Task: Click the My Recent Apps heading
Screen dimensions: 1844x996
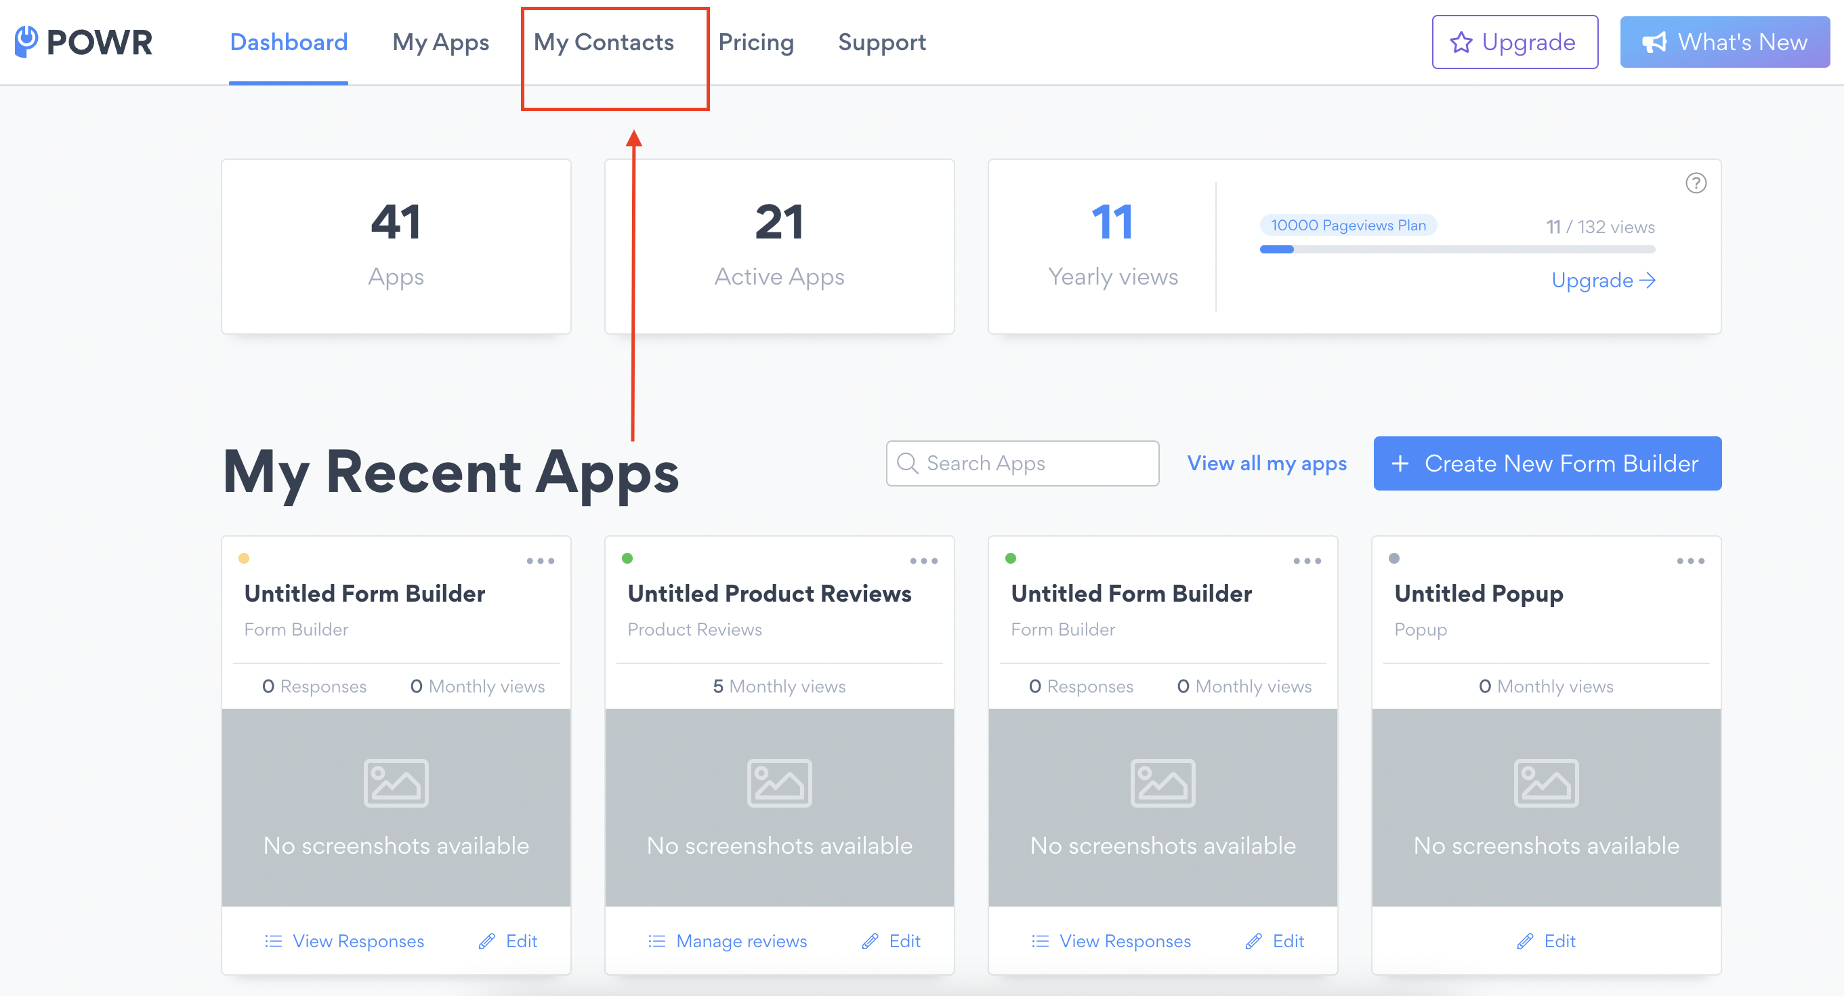Action: click(451, 474)
